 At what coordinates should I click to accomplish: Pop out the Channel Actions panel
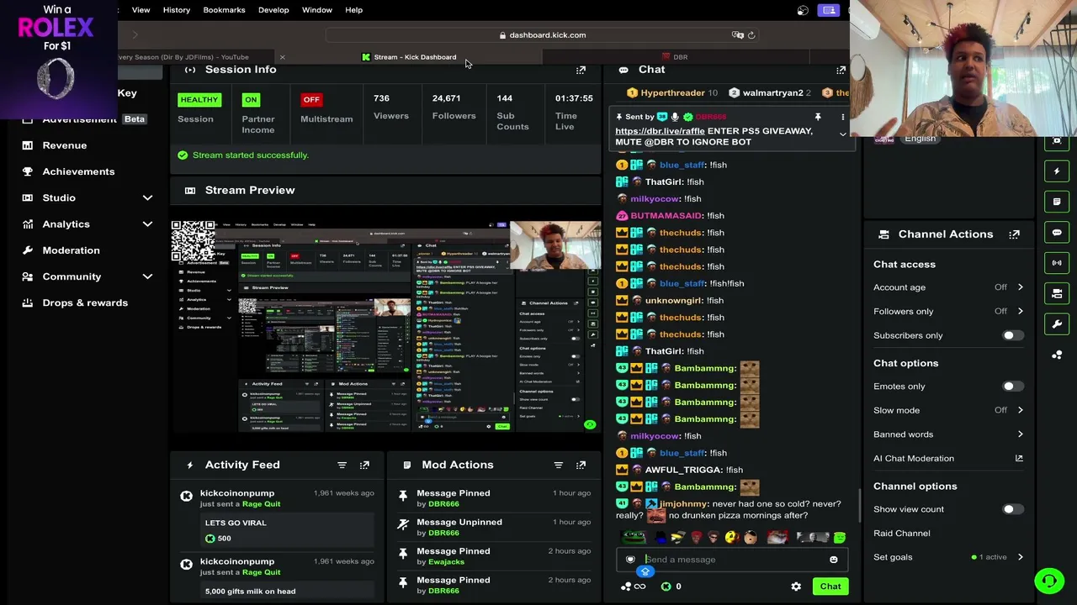tap(1014, 234)
